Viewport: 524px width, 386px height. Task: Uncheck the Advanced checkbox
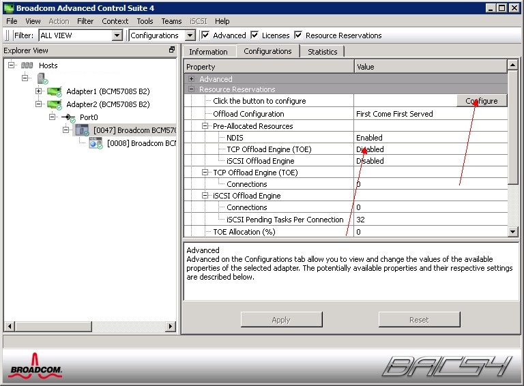(205, 35)
